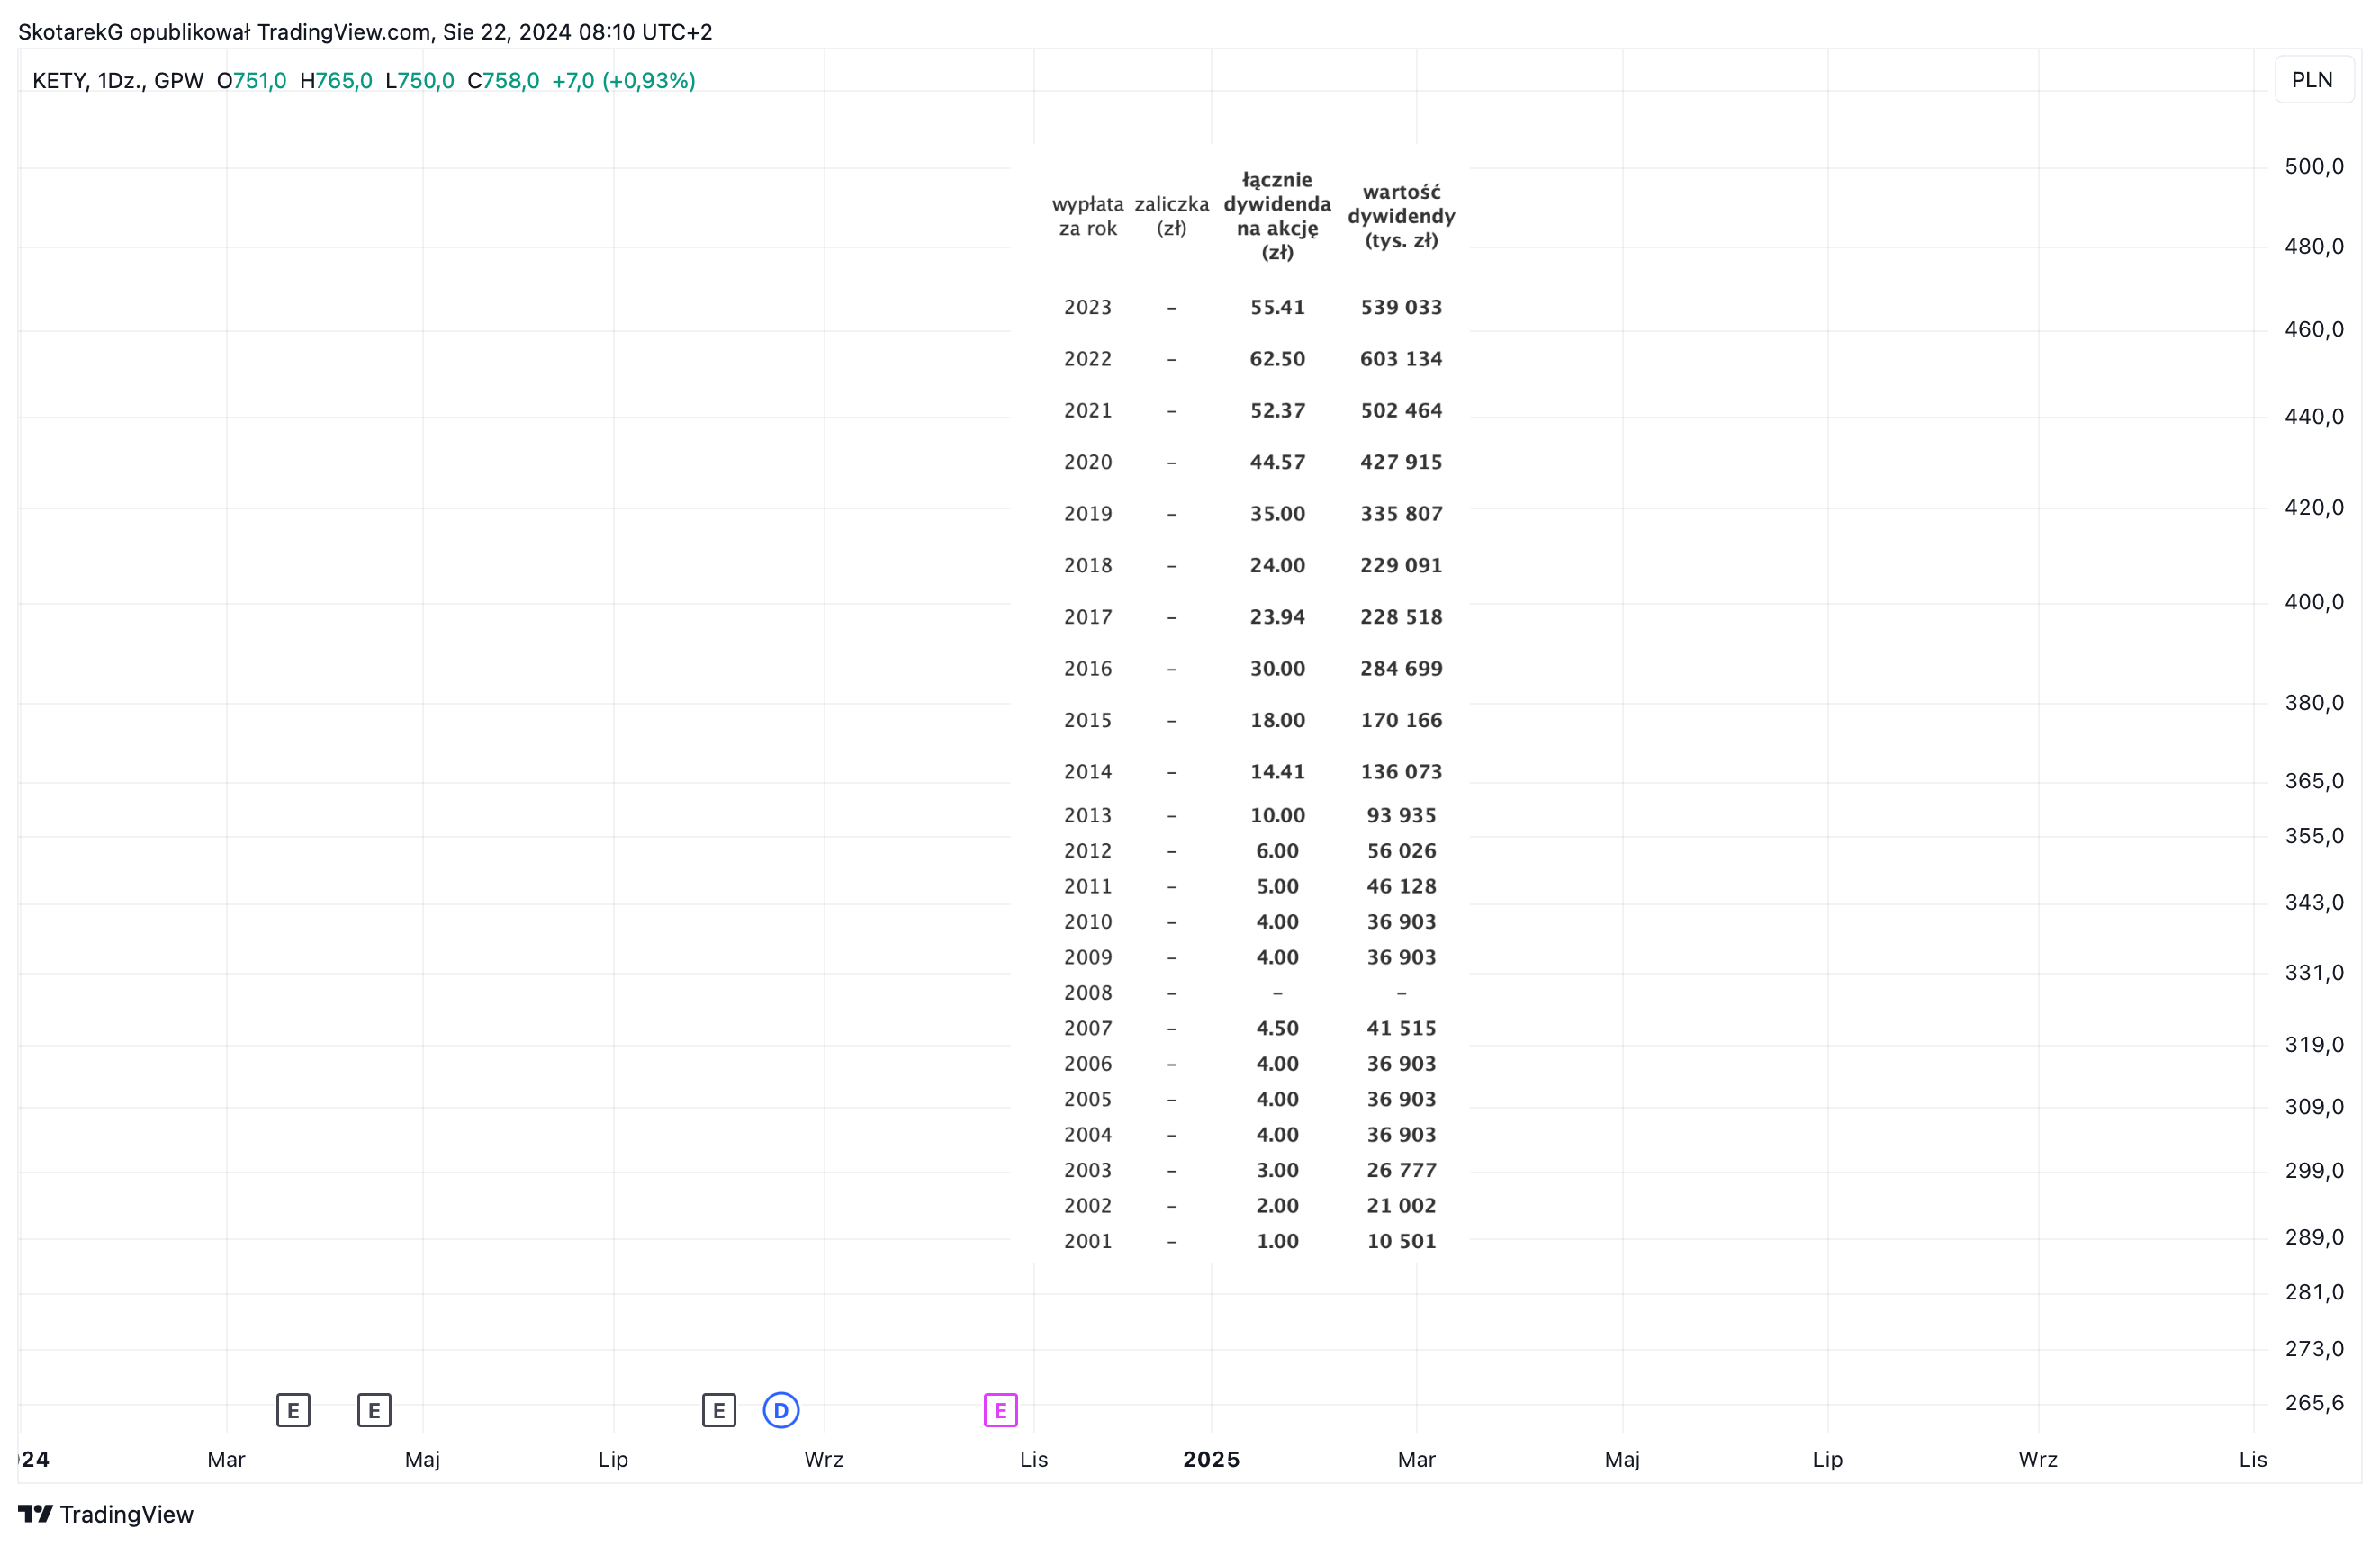Click the 2021 row year label
The height and width of the screenshot is (1546, 2380).
point(1088,411)
